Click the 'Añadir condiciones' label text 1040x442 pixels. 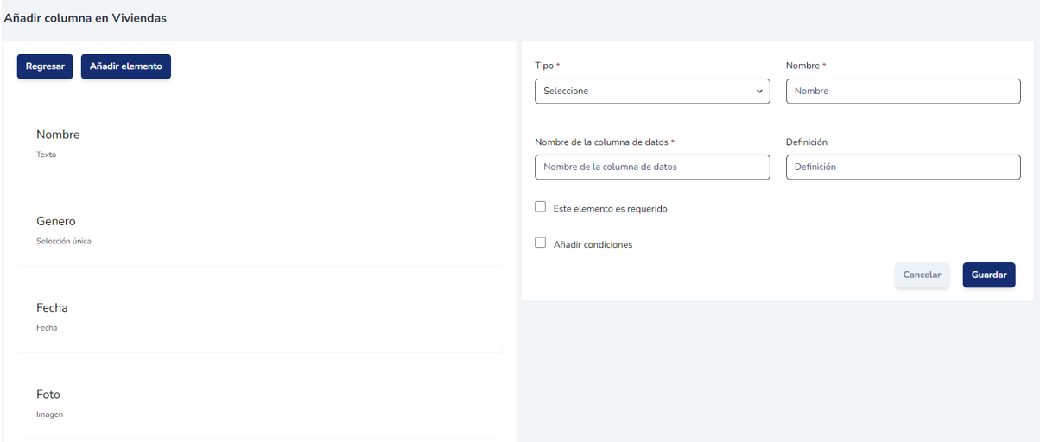coord(593,245)
